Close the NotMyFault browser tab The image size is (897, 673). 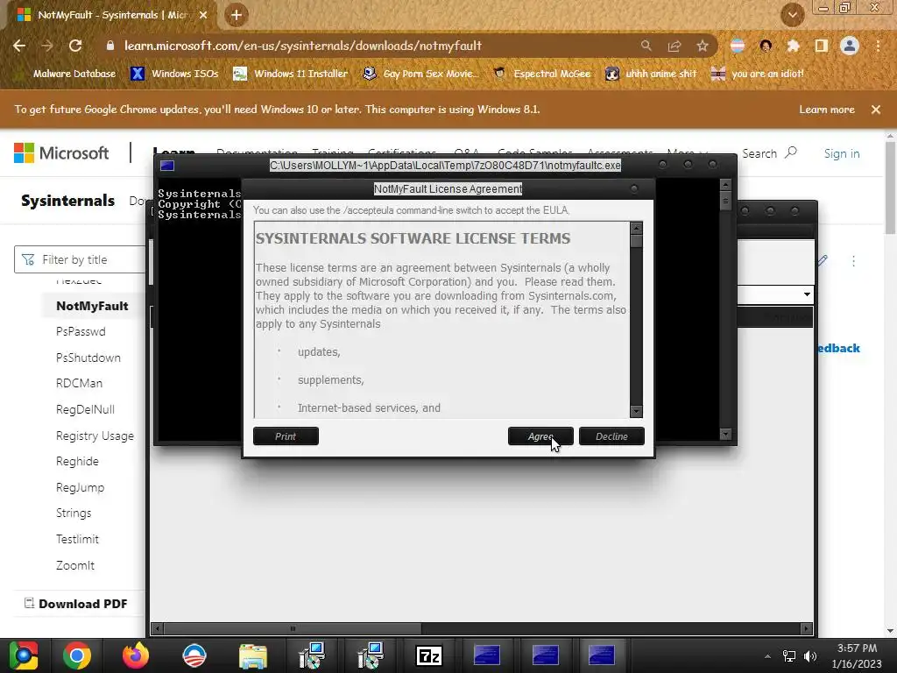click(203, 15)
